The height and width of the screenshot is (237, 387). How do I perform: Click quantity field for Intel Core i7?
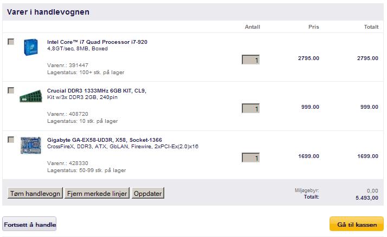coord(250,60)
